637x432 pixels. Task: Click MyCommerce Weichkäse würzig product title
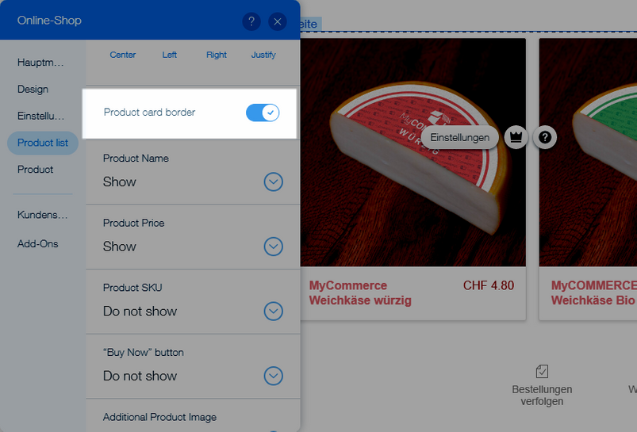click(x=360, y=292)
